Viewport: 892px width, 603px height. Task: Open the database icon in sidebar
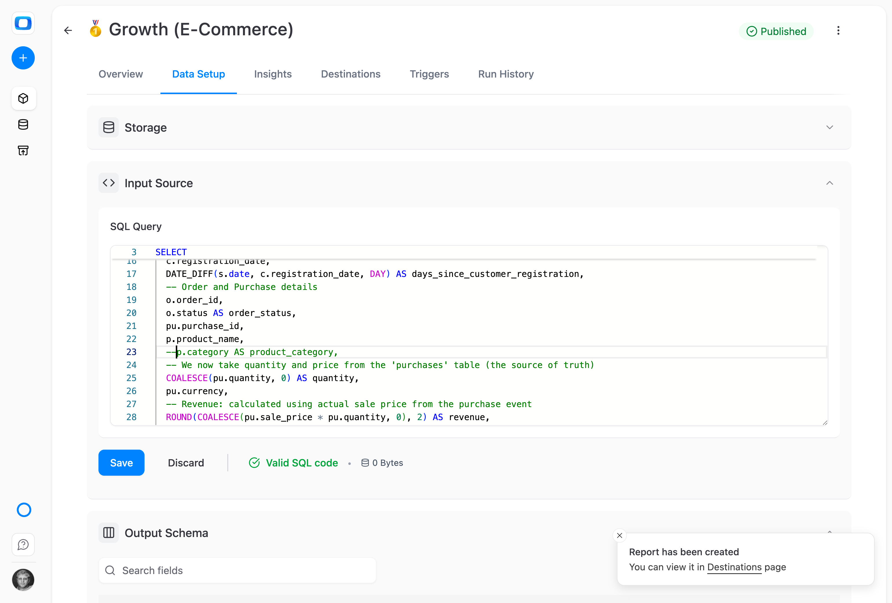pyautogui.click(x=23, y=125)
